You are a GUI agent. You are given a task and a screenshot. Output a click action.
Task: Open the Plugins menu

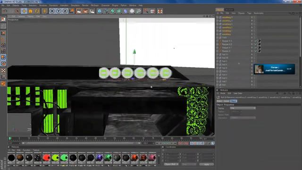[x=115, y=5]
